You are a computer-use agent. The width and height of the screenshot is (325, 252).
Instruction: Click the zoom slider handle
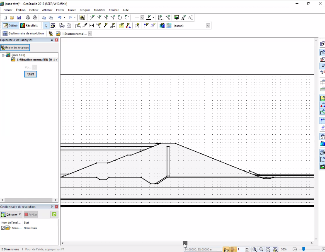pos(303,249)
